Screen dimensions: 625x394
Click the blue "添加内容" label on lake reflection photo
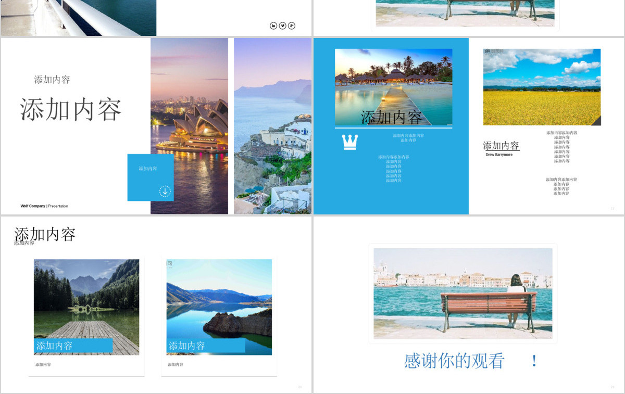[x=206, y=346]
